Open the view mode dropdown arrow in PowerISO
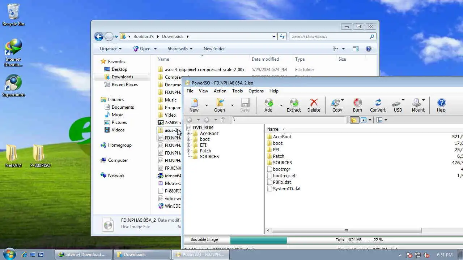 pos(370,120)
